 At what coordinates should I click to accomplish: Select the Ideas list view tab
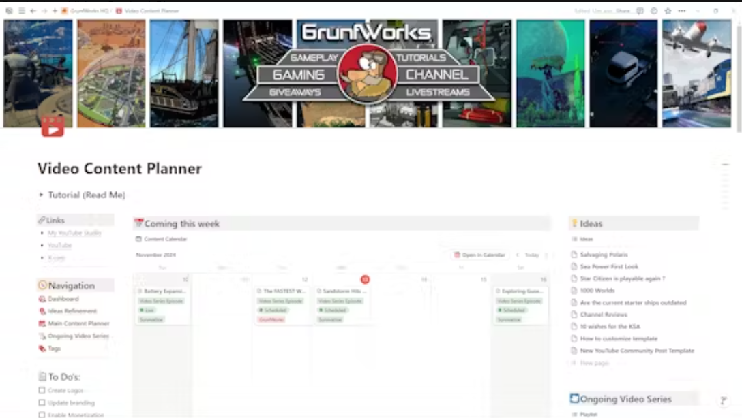click(582, 239)
